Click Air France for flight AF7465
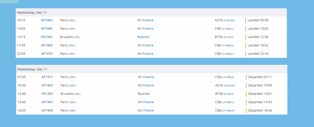The image size is (314, 127). tap(146, 85)
